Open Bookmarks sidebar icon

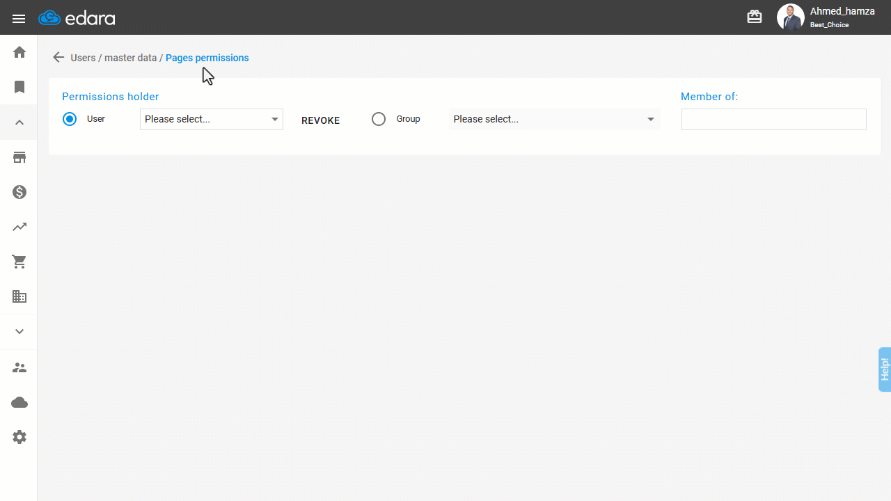click(19, 87)
